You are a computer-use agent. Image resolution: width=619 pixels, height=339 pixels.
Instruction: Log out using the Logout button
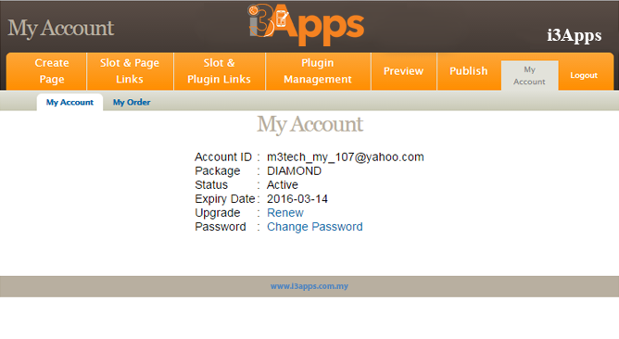click(x=584, y=75)
